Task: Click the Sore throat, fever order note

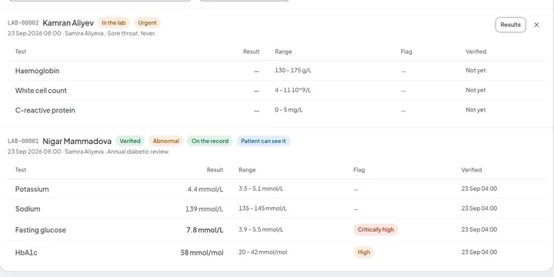Action: coord(132,34)
